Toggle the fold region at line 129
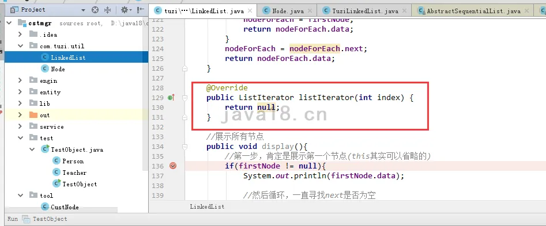The image size is (546, 226). coord(185,98)
